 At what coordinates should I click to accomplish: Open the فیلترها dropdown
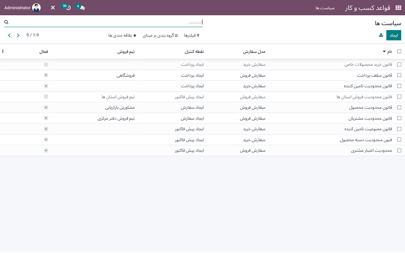191,35
